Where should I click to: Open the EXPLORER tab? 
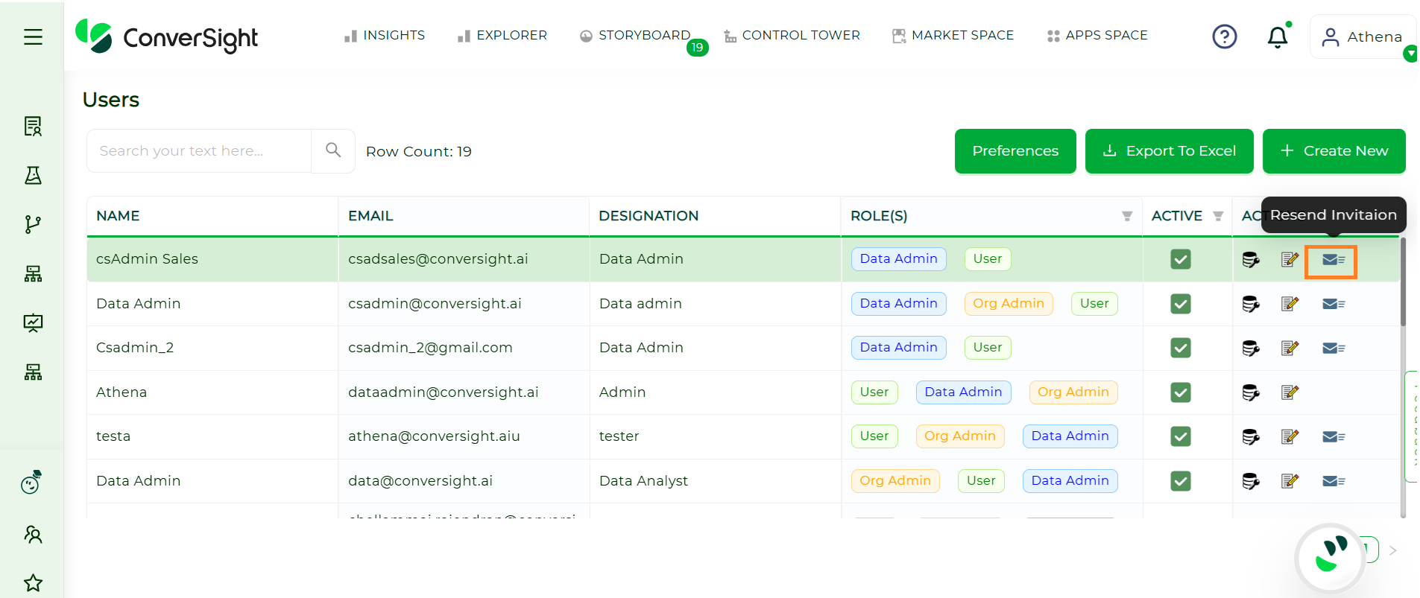click(x=502, y=36)
